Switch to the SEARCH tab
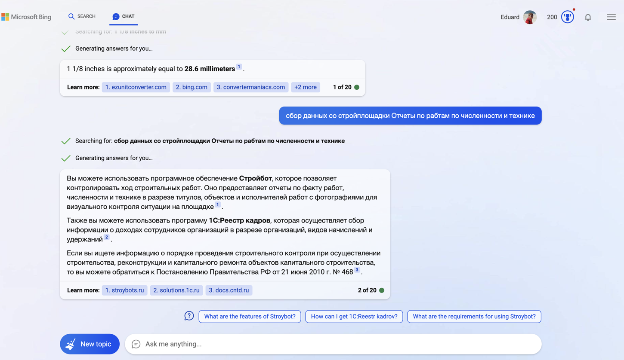 pos(82,16)
